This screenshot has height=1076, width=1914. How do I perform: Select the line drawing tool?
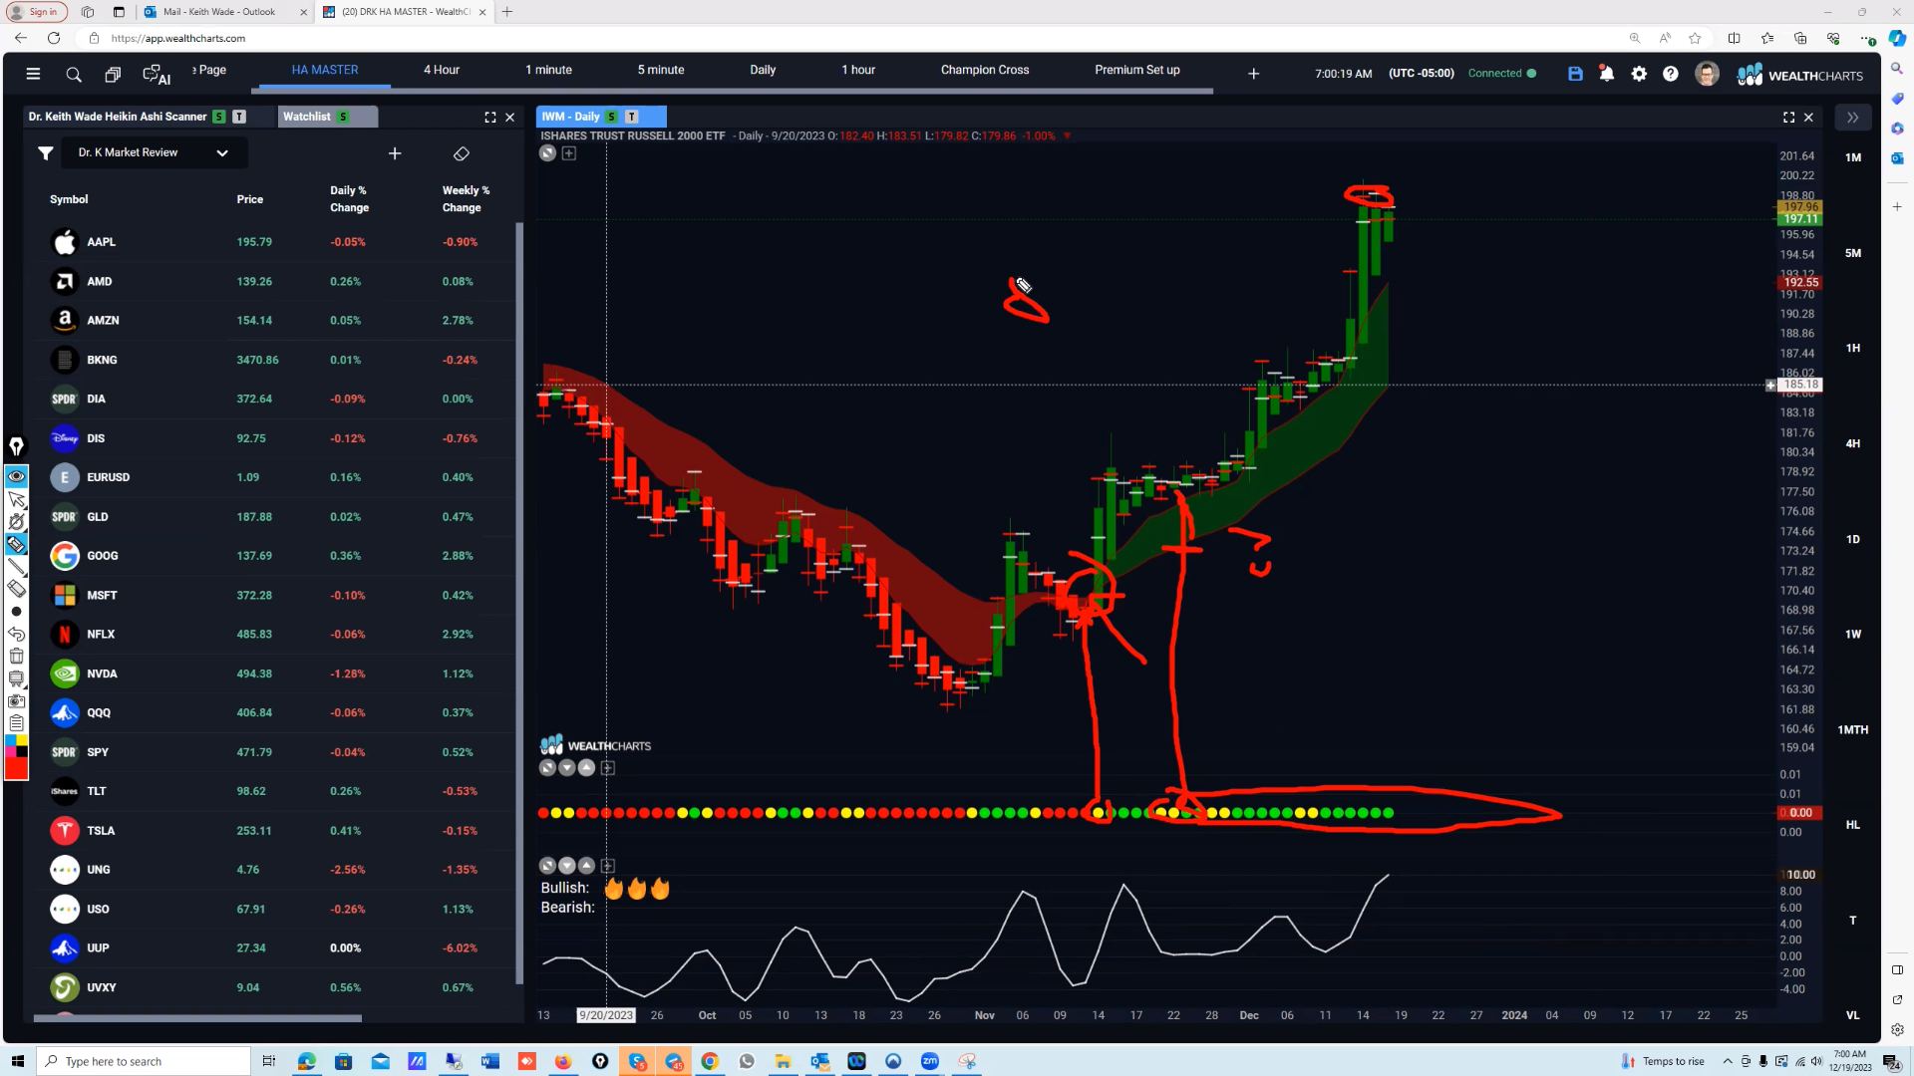pos(16,567)
